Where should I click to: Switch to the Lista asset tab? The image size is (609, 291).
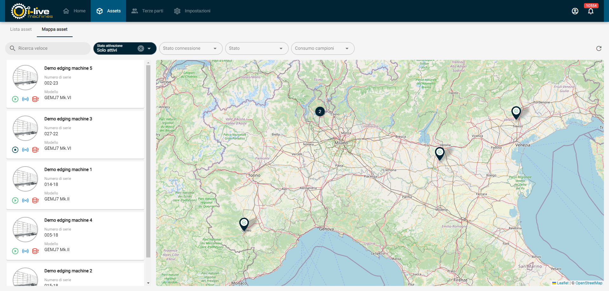tap(21, 29)
